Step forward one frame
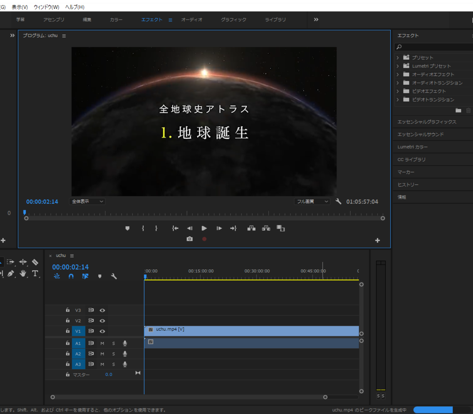This screenshot has height=414, width=473. (219, 228)
